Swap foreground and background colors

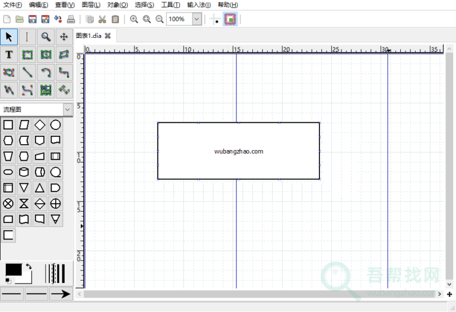[28, 268]
